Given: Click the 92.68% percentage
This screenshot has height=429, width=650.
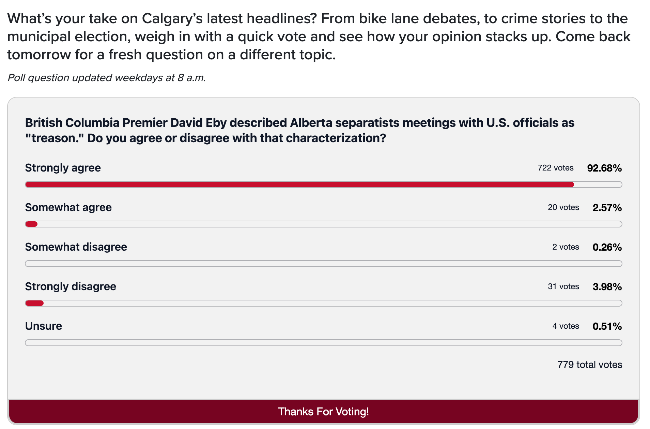Looking at the screenshot, I should 604,168.
